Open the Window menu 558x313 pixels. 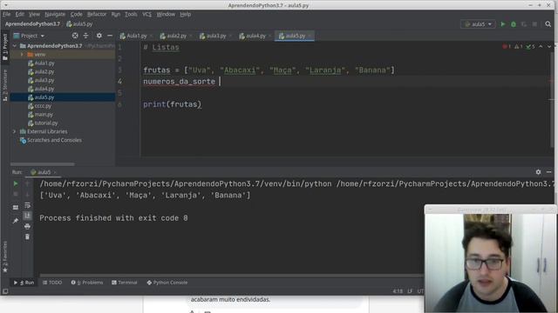tap(166, 14)
